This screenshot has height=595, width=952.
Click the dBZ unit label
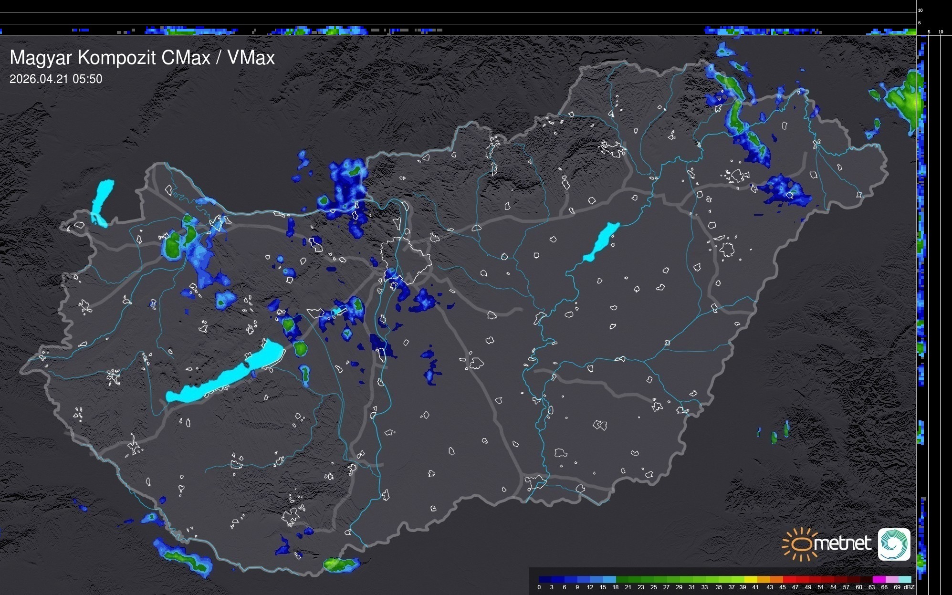tap(909, 587)
